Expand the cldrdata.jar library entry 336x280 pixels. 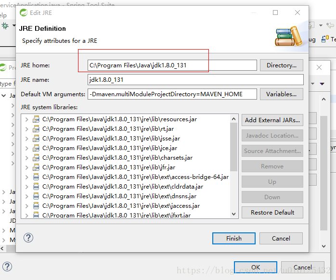(26, 187)
